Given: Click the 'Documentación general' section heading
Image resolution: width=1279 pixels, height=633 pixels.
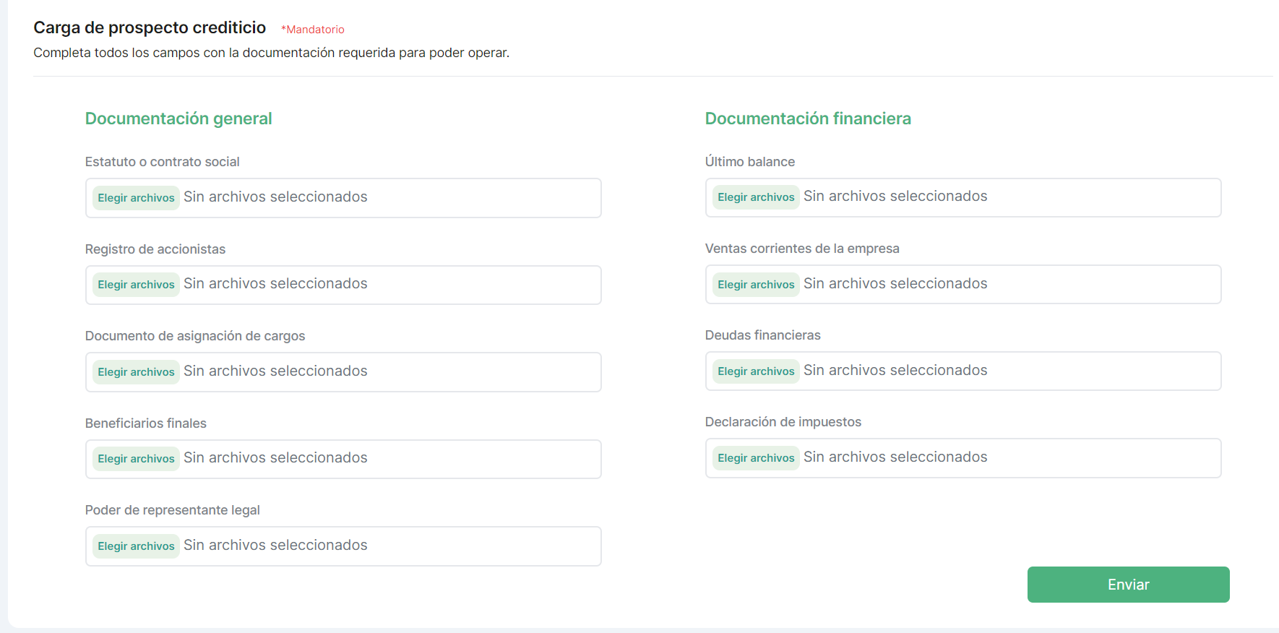Looking at the screenshot, I should 178,119.
